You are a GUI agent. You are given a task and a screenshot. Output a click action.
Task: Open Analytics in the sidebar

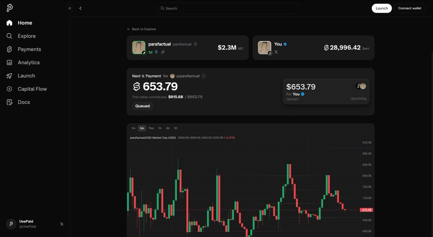pos(23,63)
